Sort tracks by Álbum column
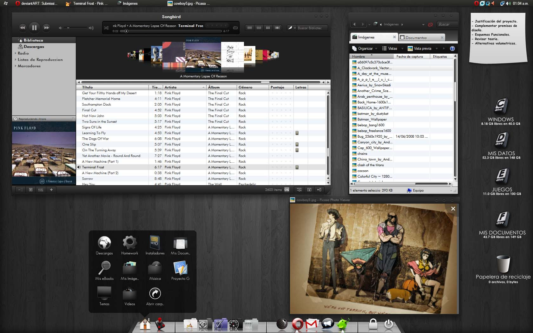 221,87
